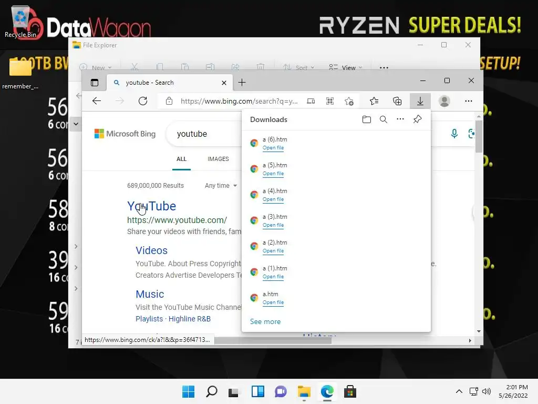
Task: Expand the Any time filter dropdown
Action: [x=221, y=186]
